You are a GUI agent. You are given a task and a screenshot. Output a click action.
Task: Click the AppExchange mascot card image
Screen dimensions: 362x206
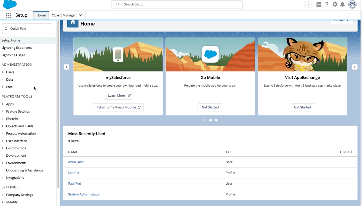click(302, 55)
